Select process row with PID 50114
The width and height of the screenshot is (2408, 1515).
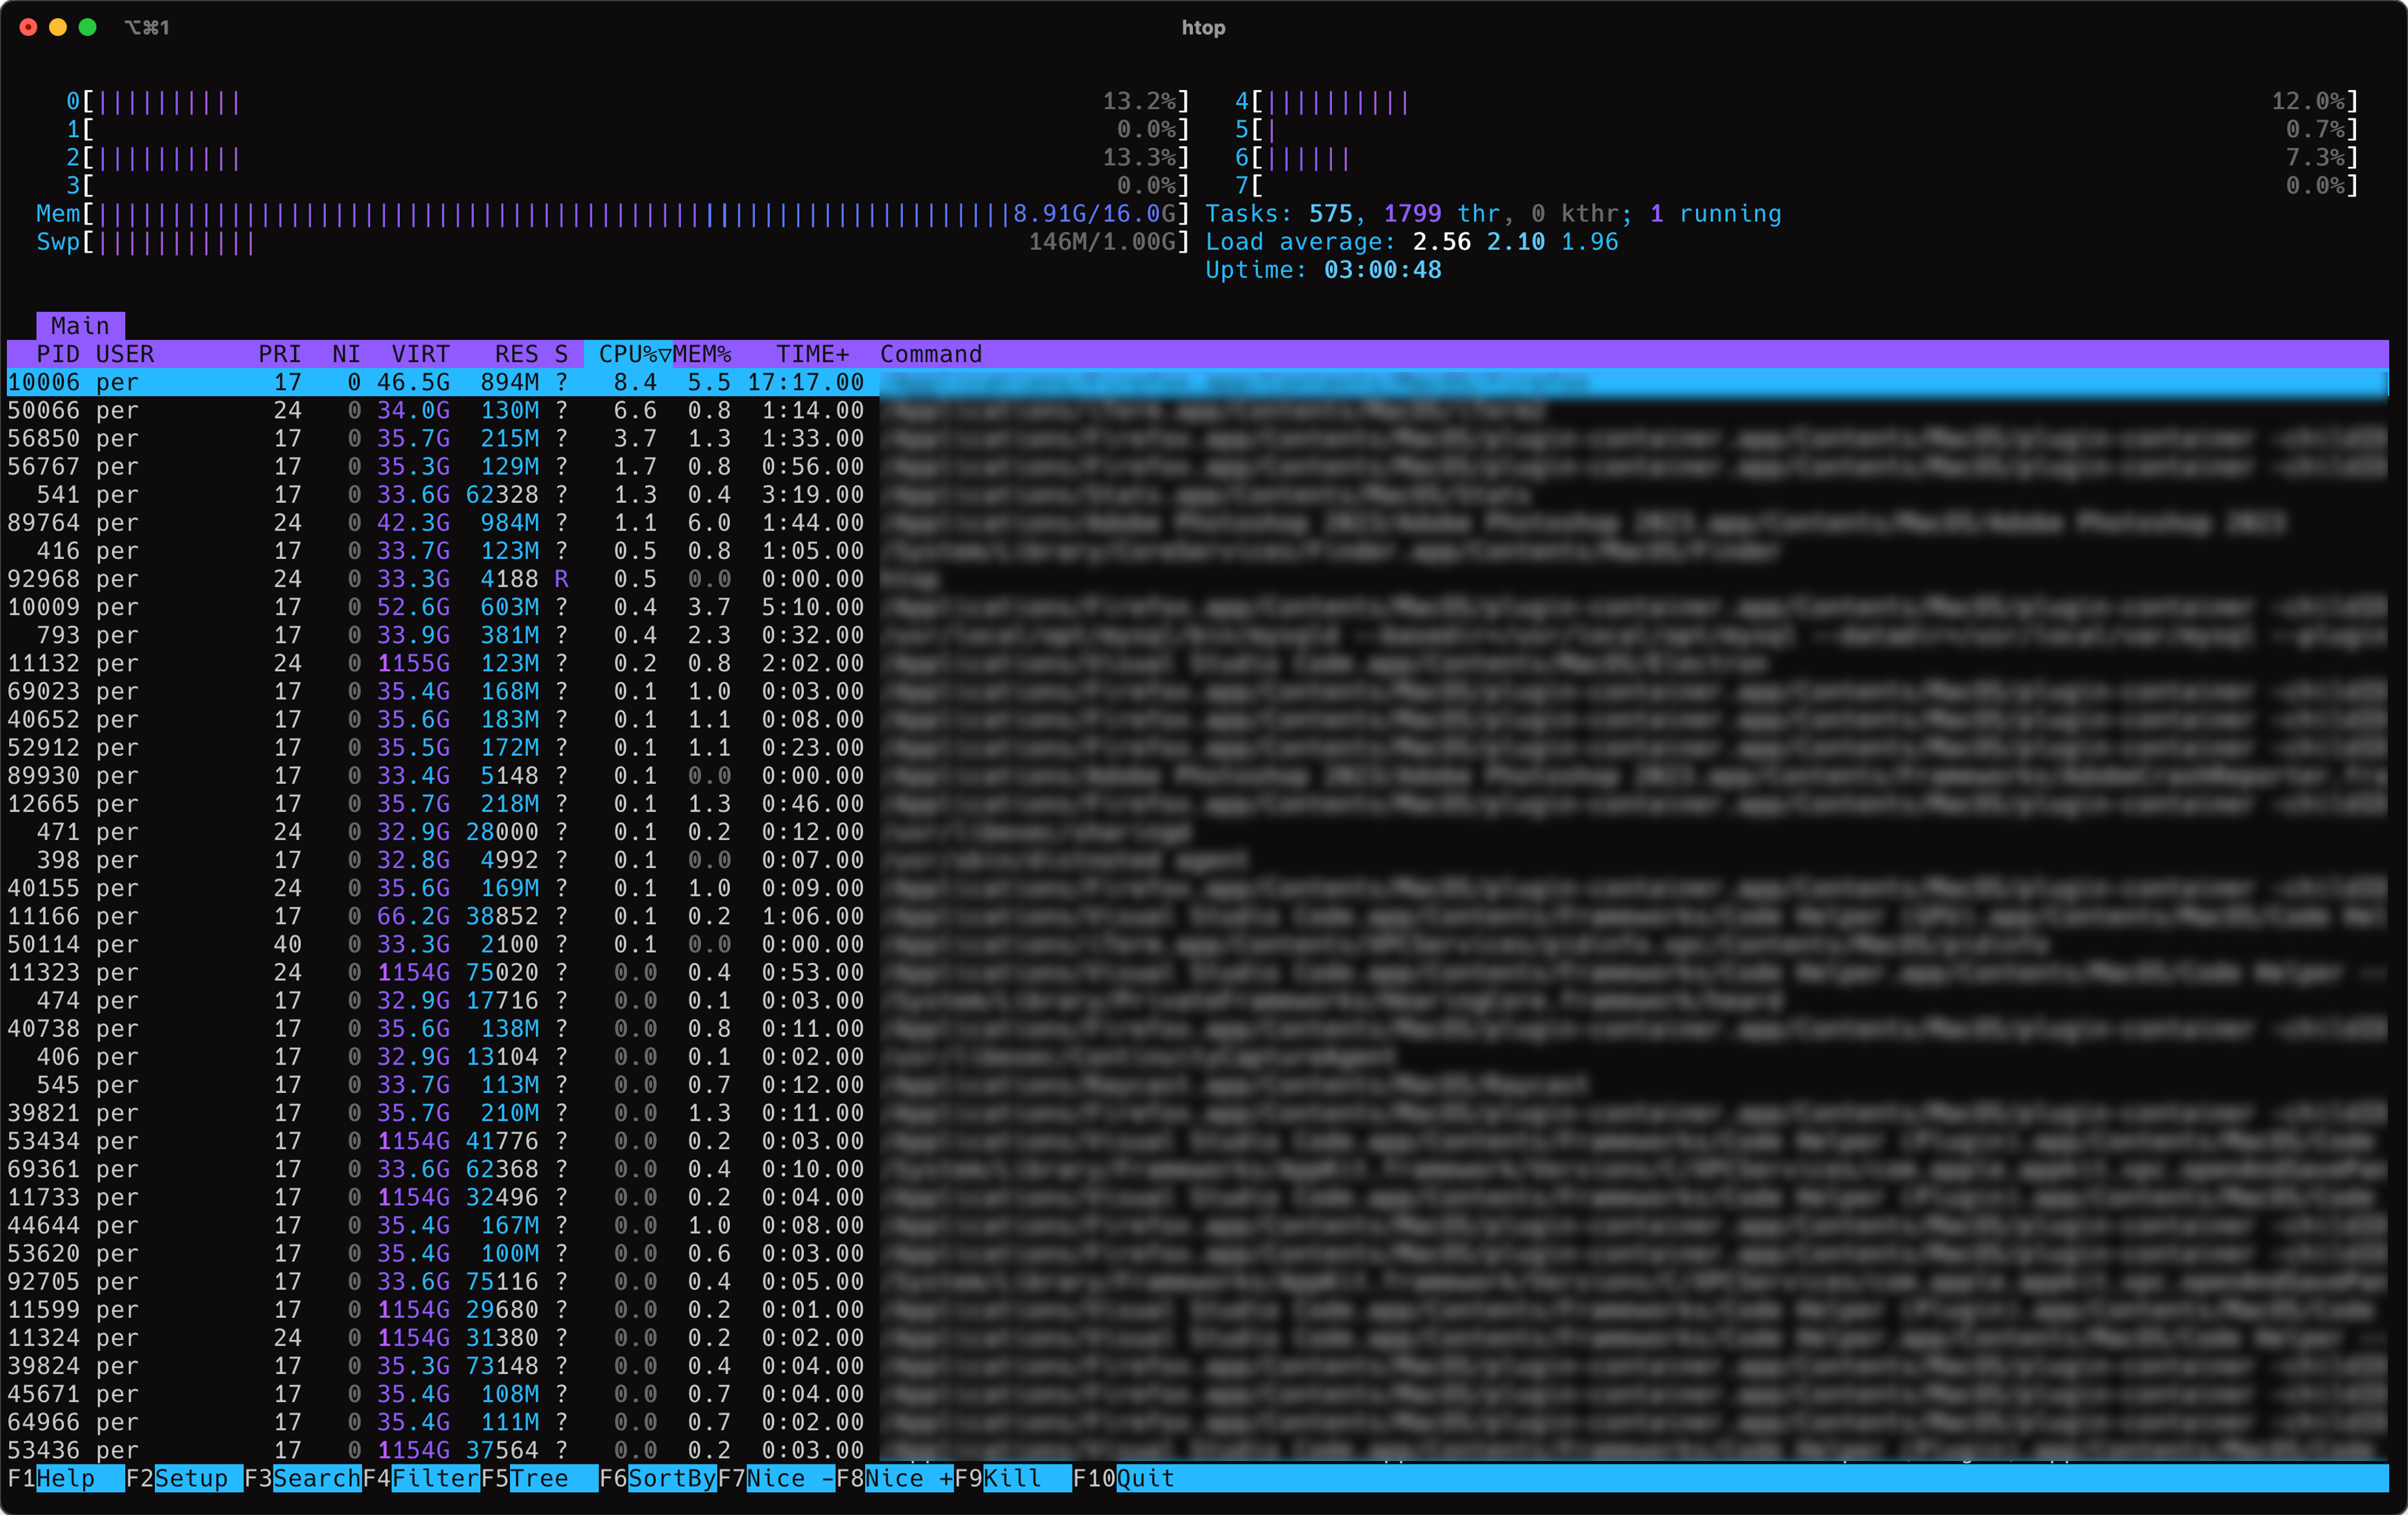[x=1197, y=944]
